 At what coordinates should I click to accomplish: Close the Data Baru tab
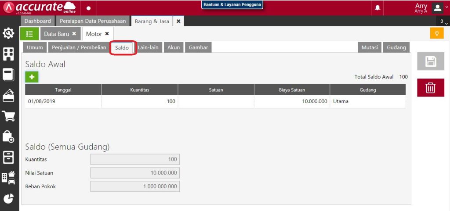pyautogui.click(x=74, y=34)
